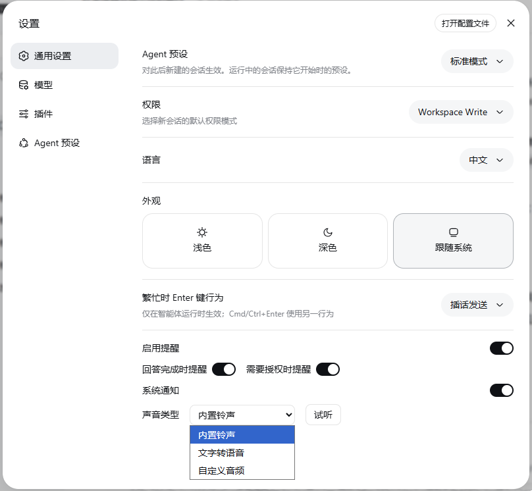Open the Agent 预设 sidebar tab

[65, 143]
